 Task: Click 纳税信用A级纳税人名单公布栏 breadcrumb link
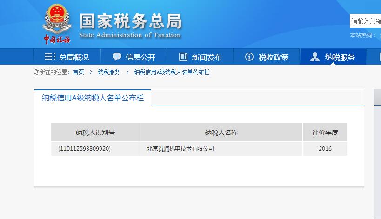[172, 72]
